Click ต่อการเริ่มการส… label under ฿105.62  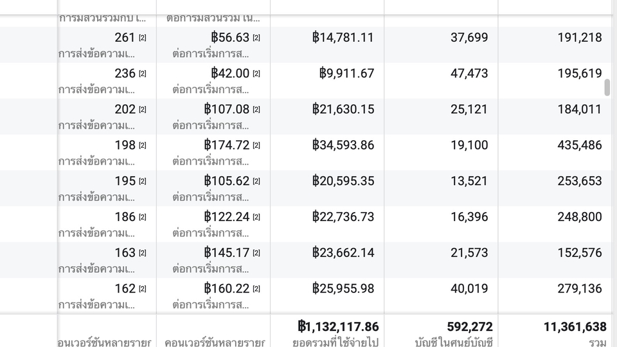click(x=211, y=197)
